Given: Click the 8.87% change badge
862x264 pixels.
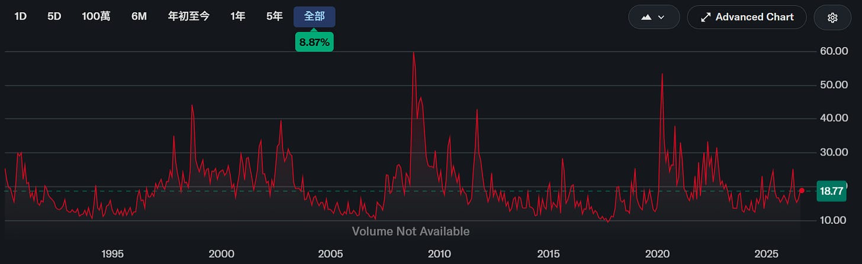Looking at the screenshot, I should click(314, 42).
